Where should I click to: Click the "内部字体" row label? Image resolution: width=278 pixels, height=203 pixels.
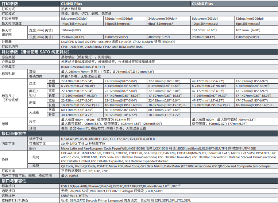[x=8, y=144]
